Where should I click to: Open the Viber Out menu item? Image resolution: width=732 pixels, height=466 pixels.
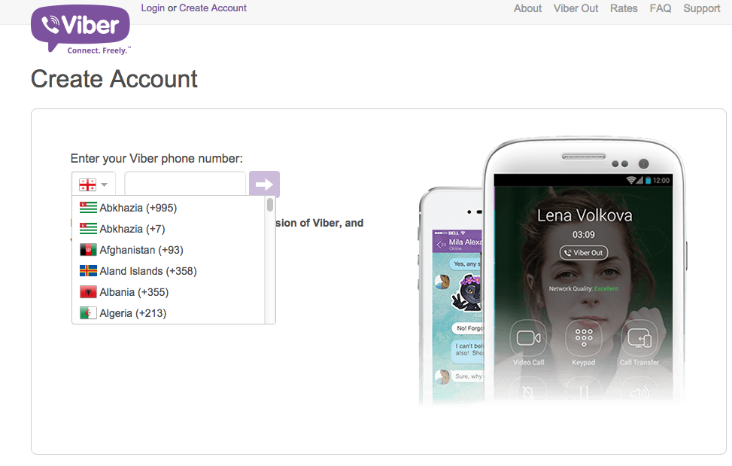point(576,8)
